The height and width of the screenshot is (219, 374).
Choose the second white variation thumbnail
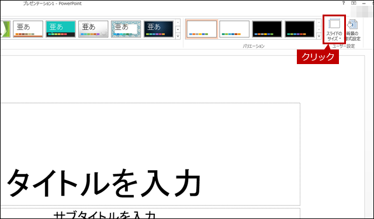pyautogui.click(x=234, y=29)
